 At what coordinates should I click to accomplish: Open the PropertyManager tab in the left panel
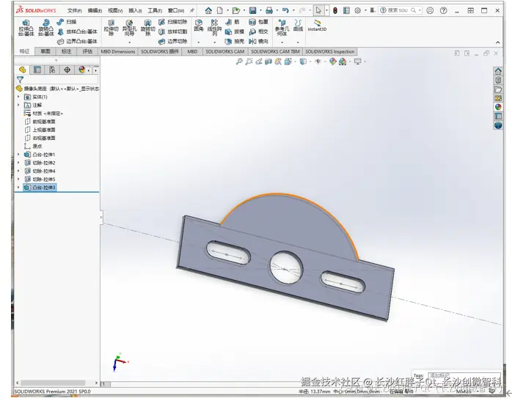coord(37,70)
